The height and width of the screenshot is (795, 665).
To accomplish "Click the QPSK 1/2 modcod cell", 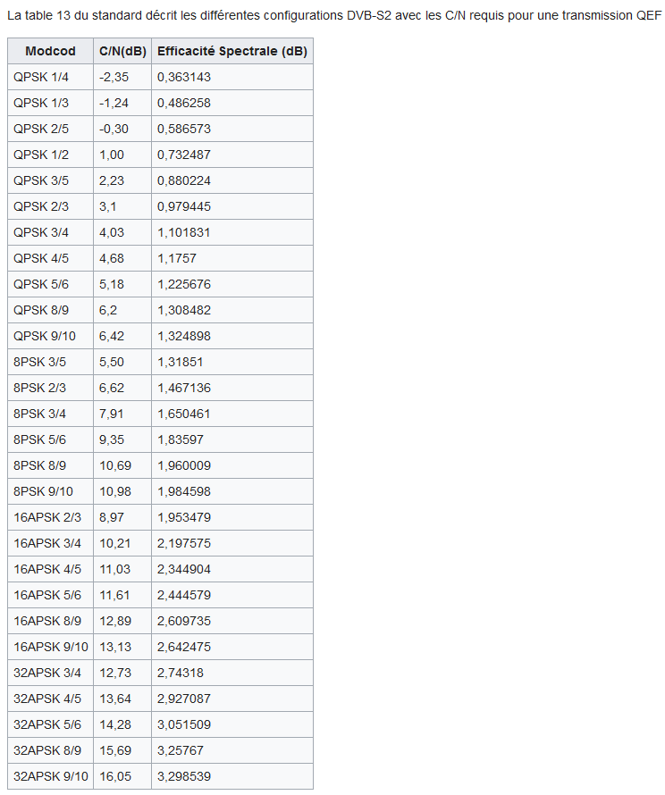I will click(x=41, y=155).
